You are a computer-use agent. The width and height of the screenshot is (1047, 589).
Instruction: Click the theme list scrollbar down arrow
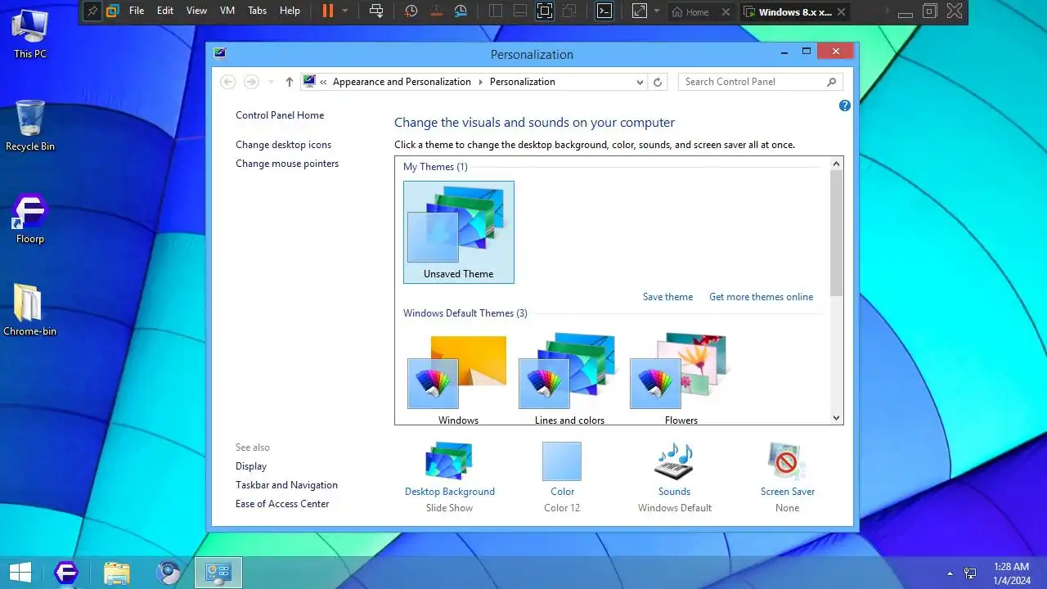[x=836, y=418]
